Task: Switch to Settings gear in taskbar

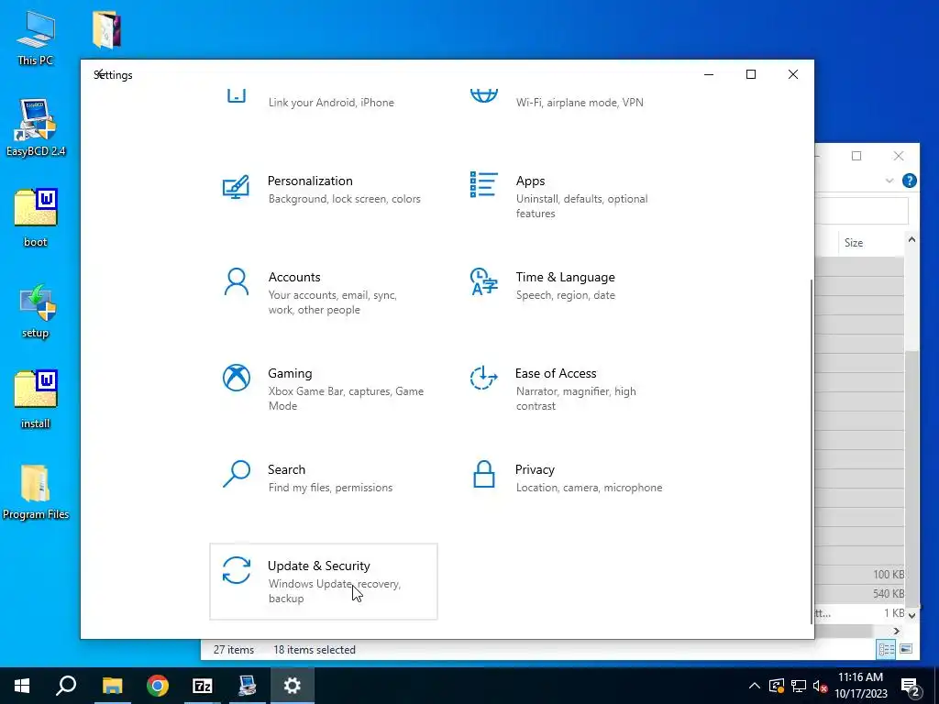Action: tap(293, 686)
